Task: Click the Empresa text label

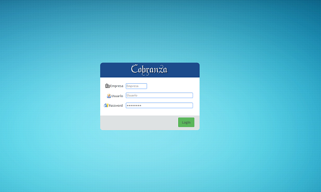Action: click(x=117, y=86)
